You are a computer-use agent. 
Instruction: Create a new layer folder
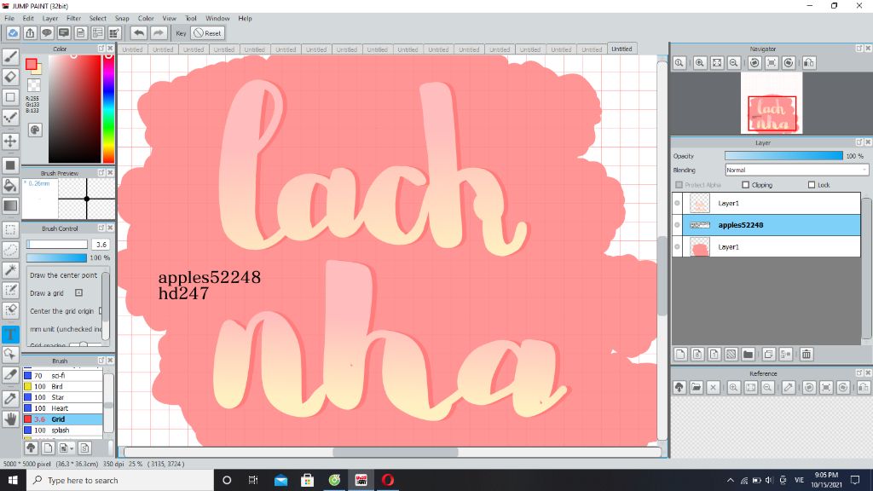pos(749,354)
